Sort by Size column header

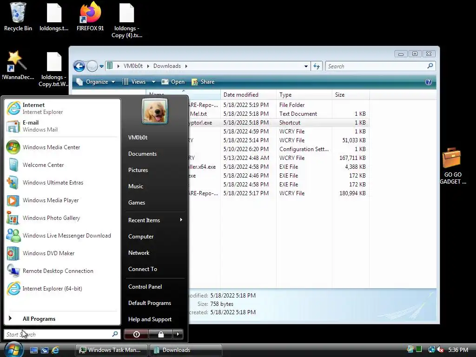(x=350, y=95)
